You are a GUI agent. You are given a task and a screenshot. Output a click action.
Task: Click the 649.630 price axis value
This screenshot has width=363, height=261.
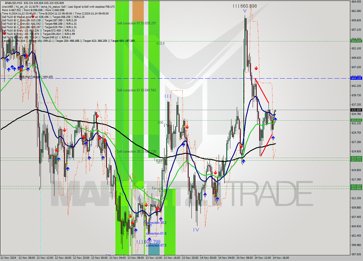coord(356,58)
